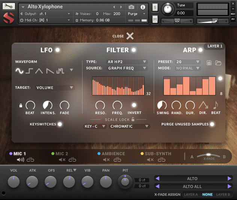Mute MIC 1 speaker icon
The width and height of the screenshot is (237, 200).
pyautogui.click(x=20, y=159)
